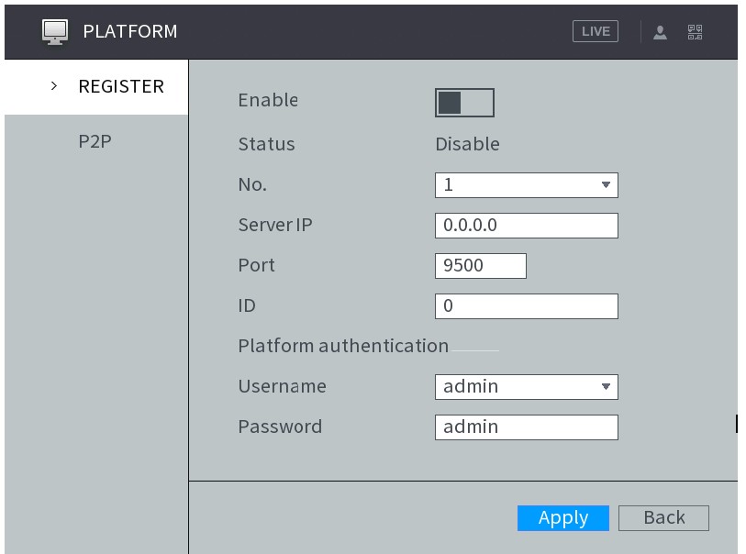Click the Enable label text
This screenshot has width=746, height=554.
pyautogui.click(x=267, y=100)
